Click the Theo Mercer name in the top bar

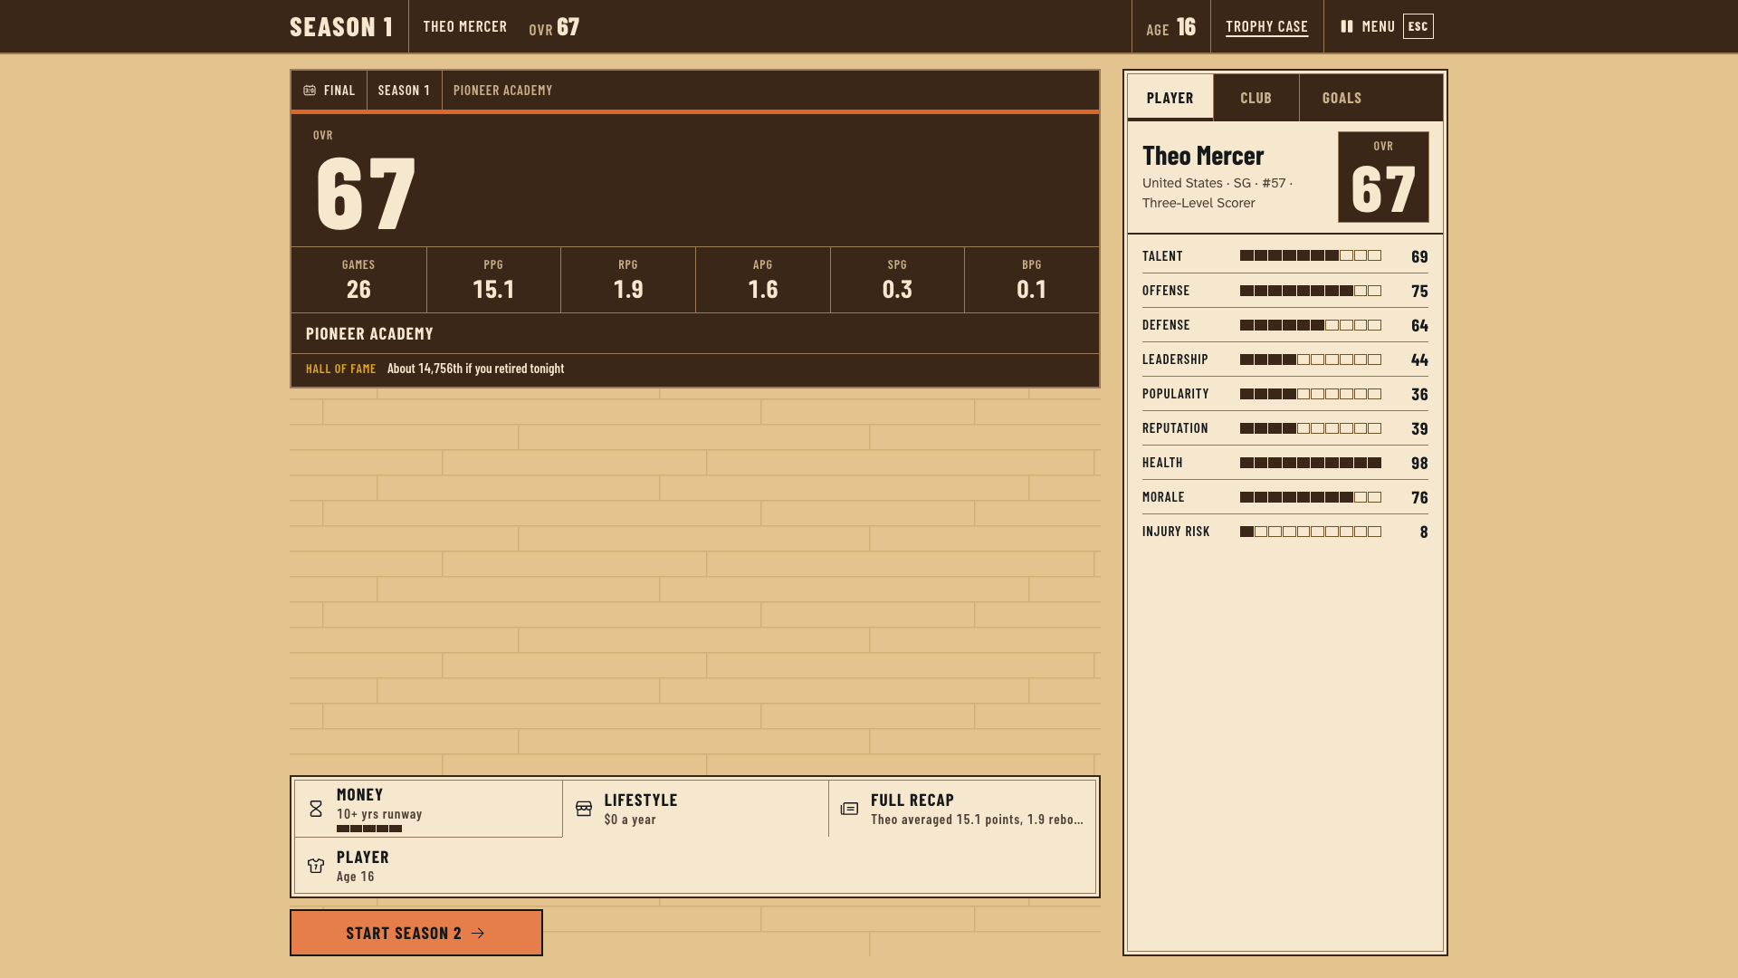(x=465, y=27)
